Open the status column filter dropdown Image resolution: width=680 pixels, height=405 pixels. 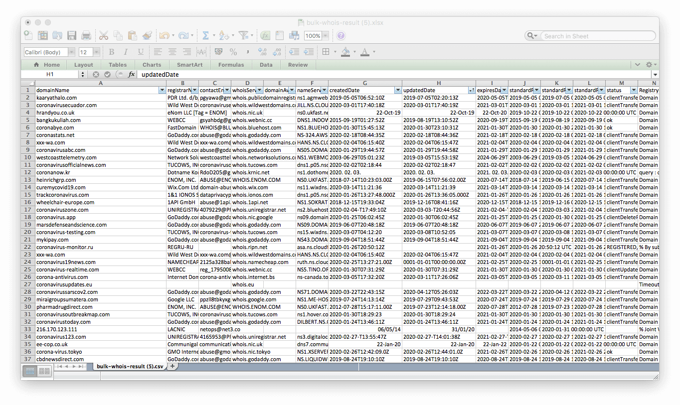(634, 90)
